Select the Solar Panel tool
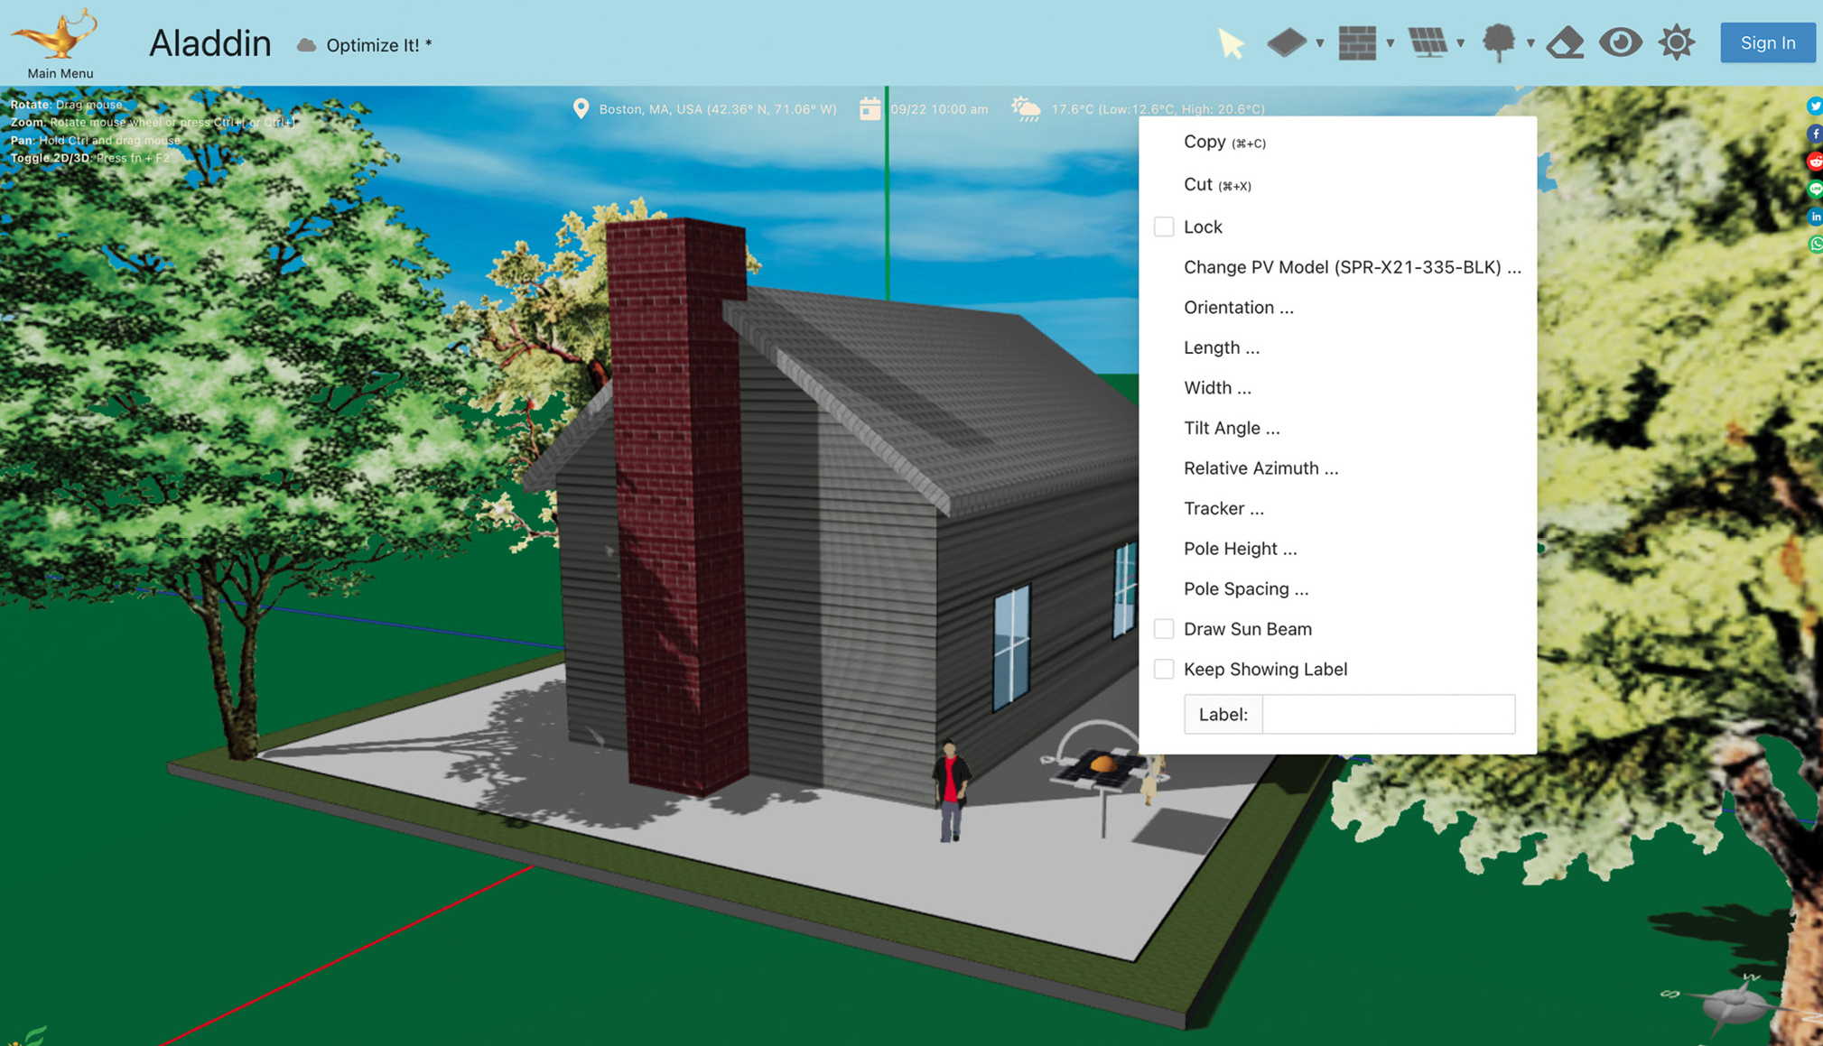 (1428, 42)
